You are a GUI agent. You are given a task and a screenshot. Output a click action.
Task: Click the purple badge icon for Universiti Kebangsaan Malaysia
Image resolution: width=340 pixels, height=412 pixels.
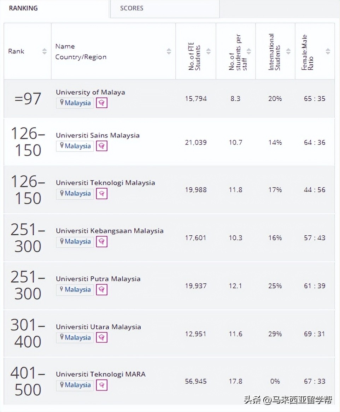point(102,242)
